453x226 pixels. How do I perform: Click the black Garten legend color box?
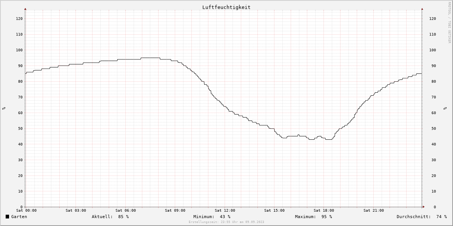(7, 217)
